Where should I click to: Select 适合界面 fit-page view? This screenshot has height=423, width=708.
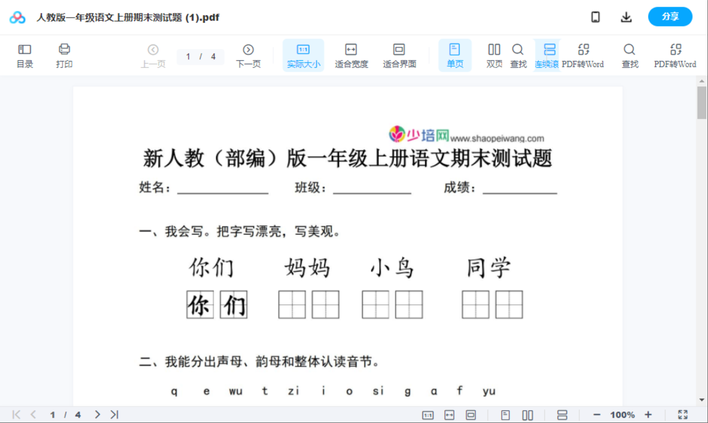pyautogui.click(x=399, y=55)
